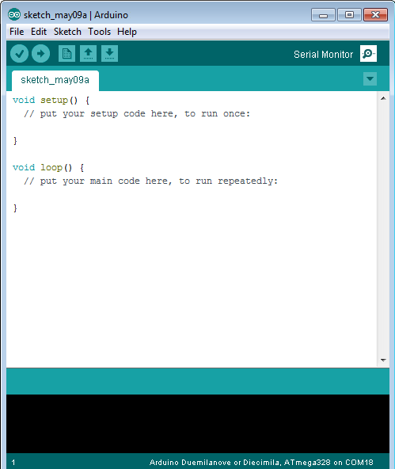
Task: Open the Edit menu
Action: (39, 32)
